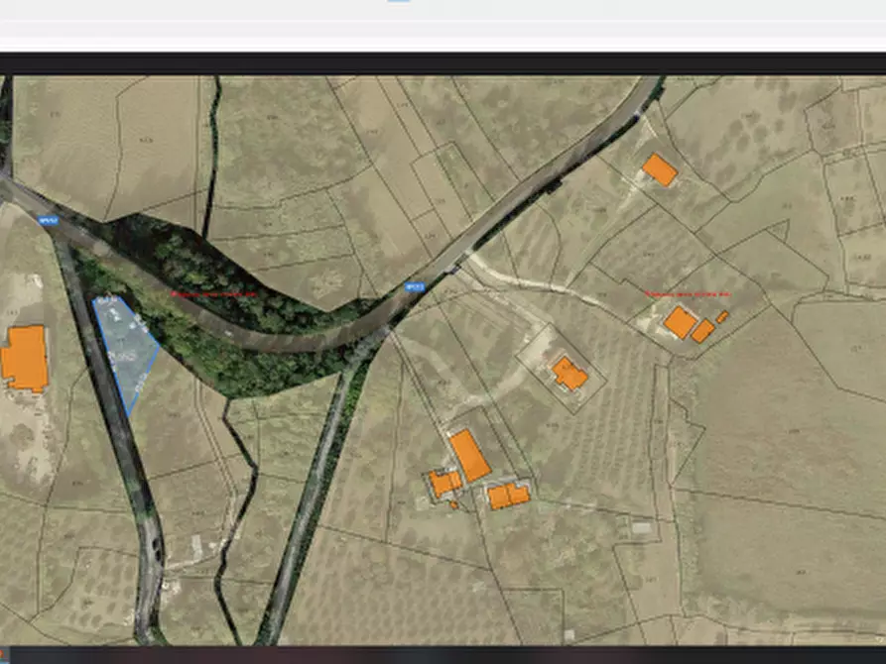The image size is (886, 664).
Task: Click the red label above right buildings
Action: 688,294
